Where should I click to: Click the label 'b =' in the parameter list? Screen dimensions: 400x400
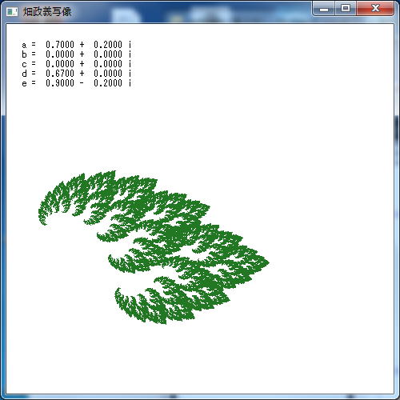click(x=29, y=54)
